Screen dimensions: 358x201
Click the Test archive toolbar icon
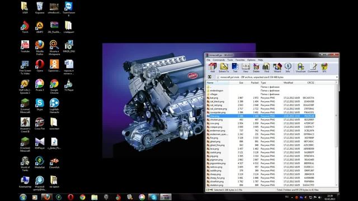click(235, 68)
